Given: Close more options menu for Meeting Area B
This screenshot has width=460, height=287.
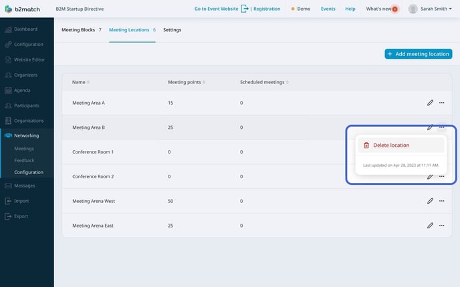Looking at the screenshot, I should pos(441,127).
